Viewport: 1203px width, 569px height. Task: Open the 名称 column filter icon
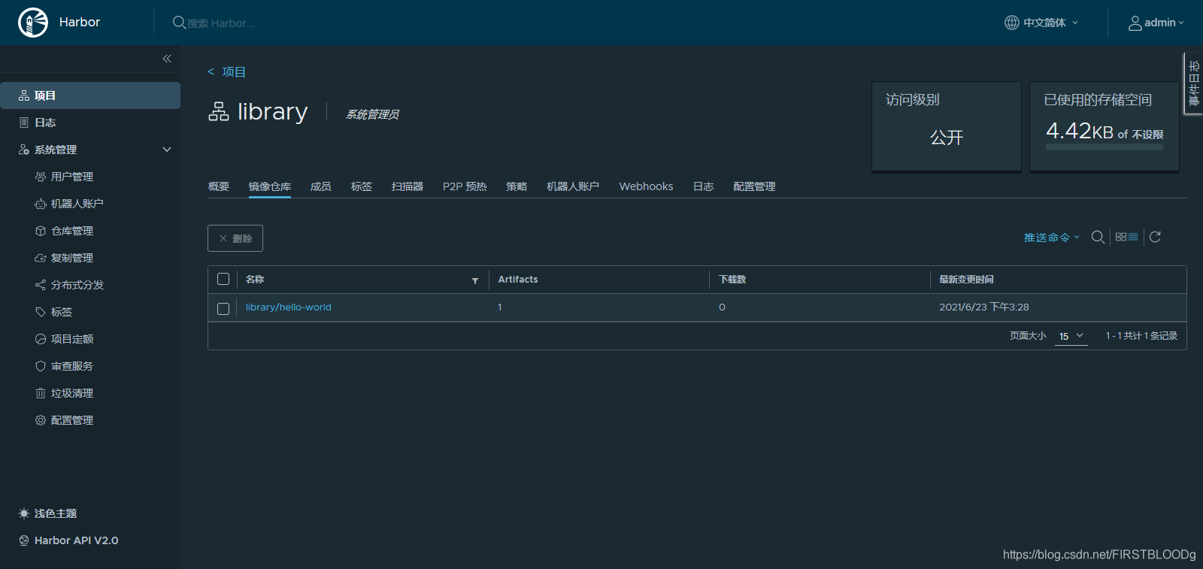click(x=475, y=280)
